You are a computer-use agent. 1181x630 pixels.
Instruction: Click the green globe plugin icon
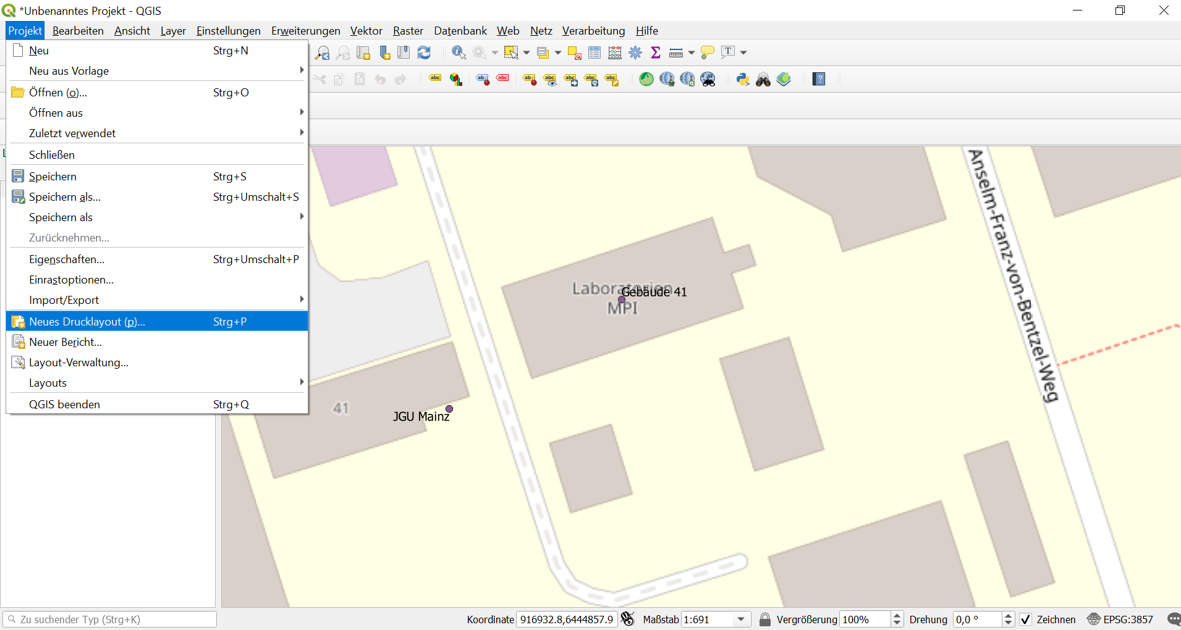coord(646,79)
